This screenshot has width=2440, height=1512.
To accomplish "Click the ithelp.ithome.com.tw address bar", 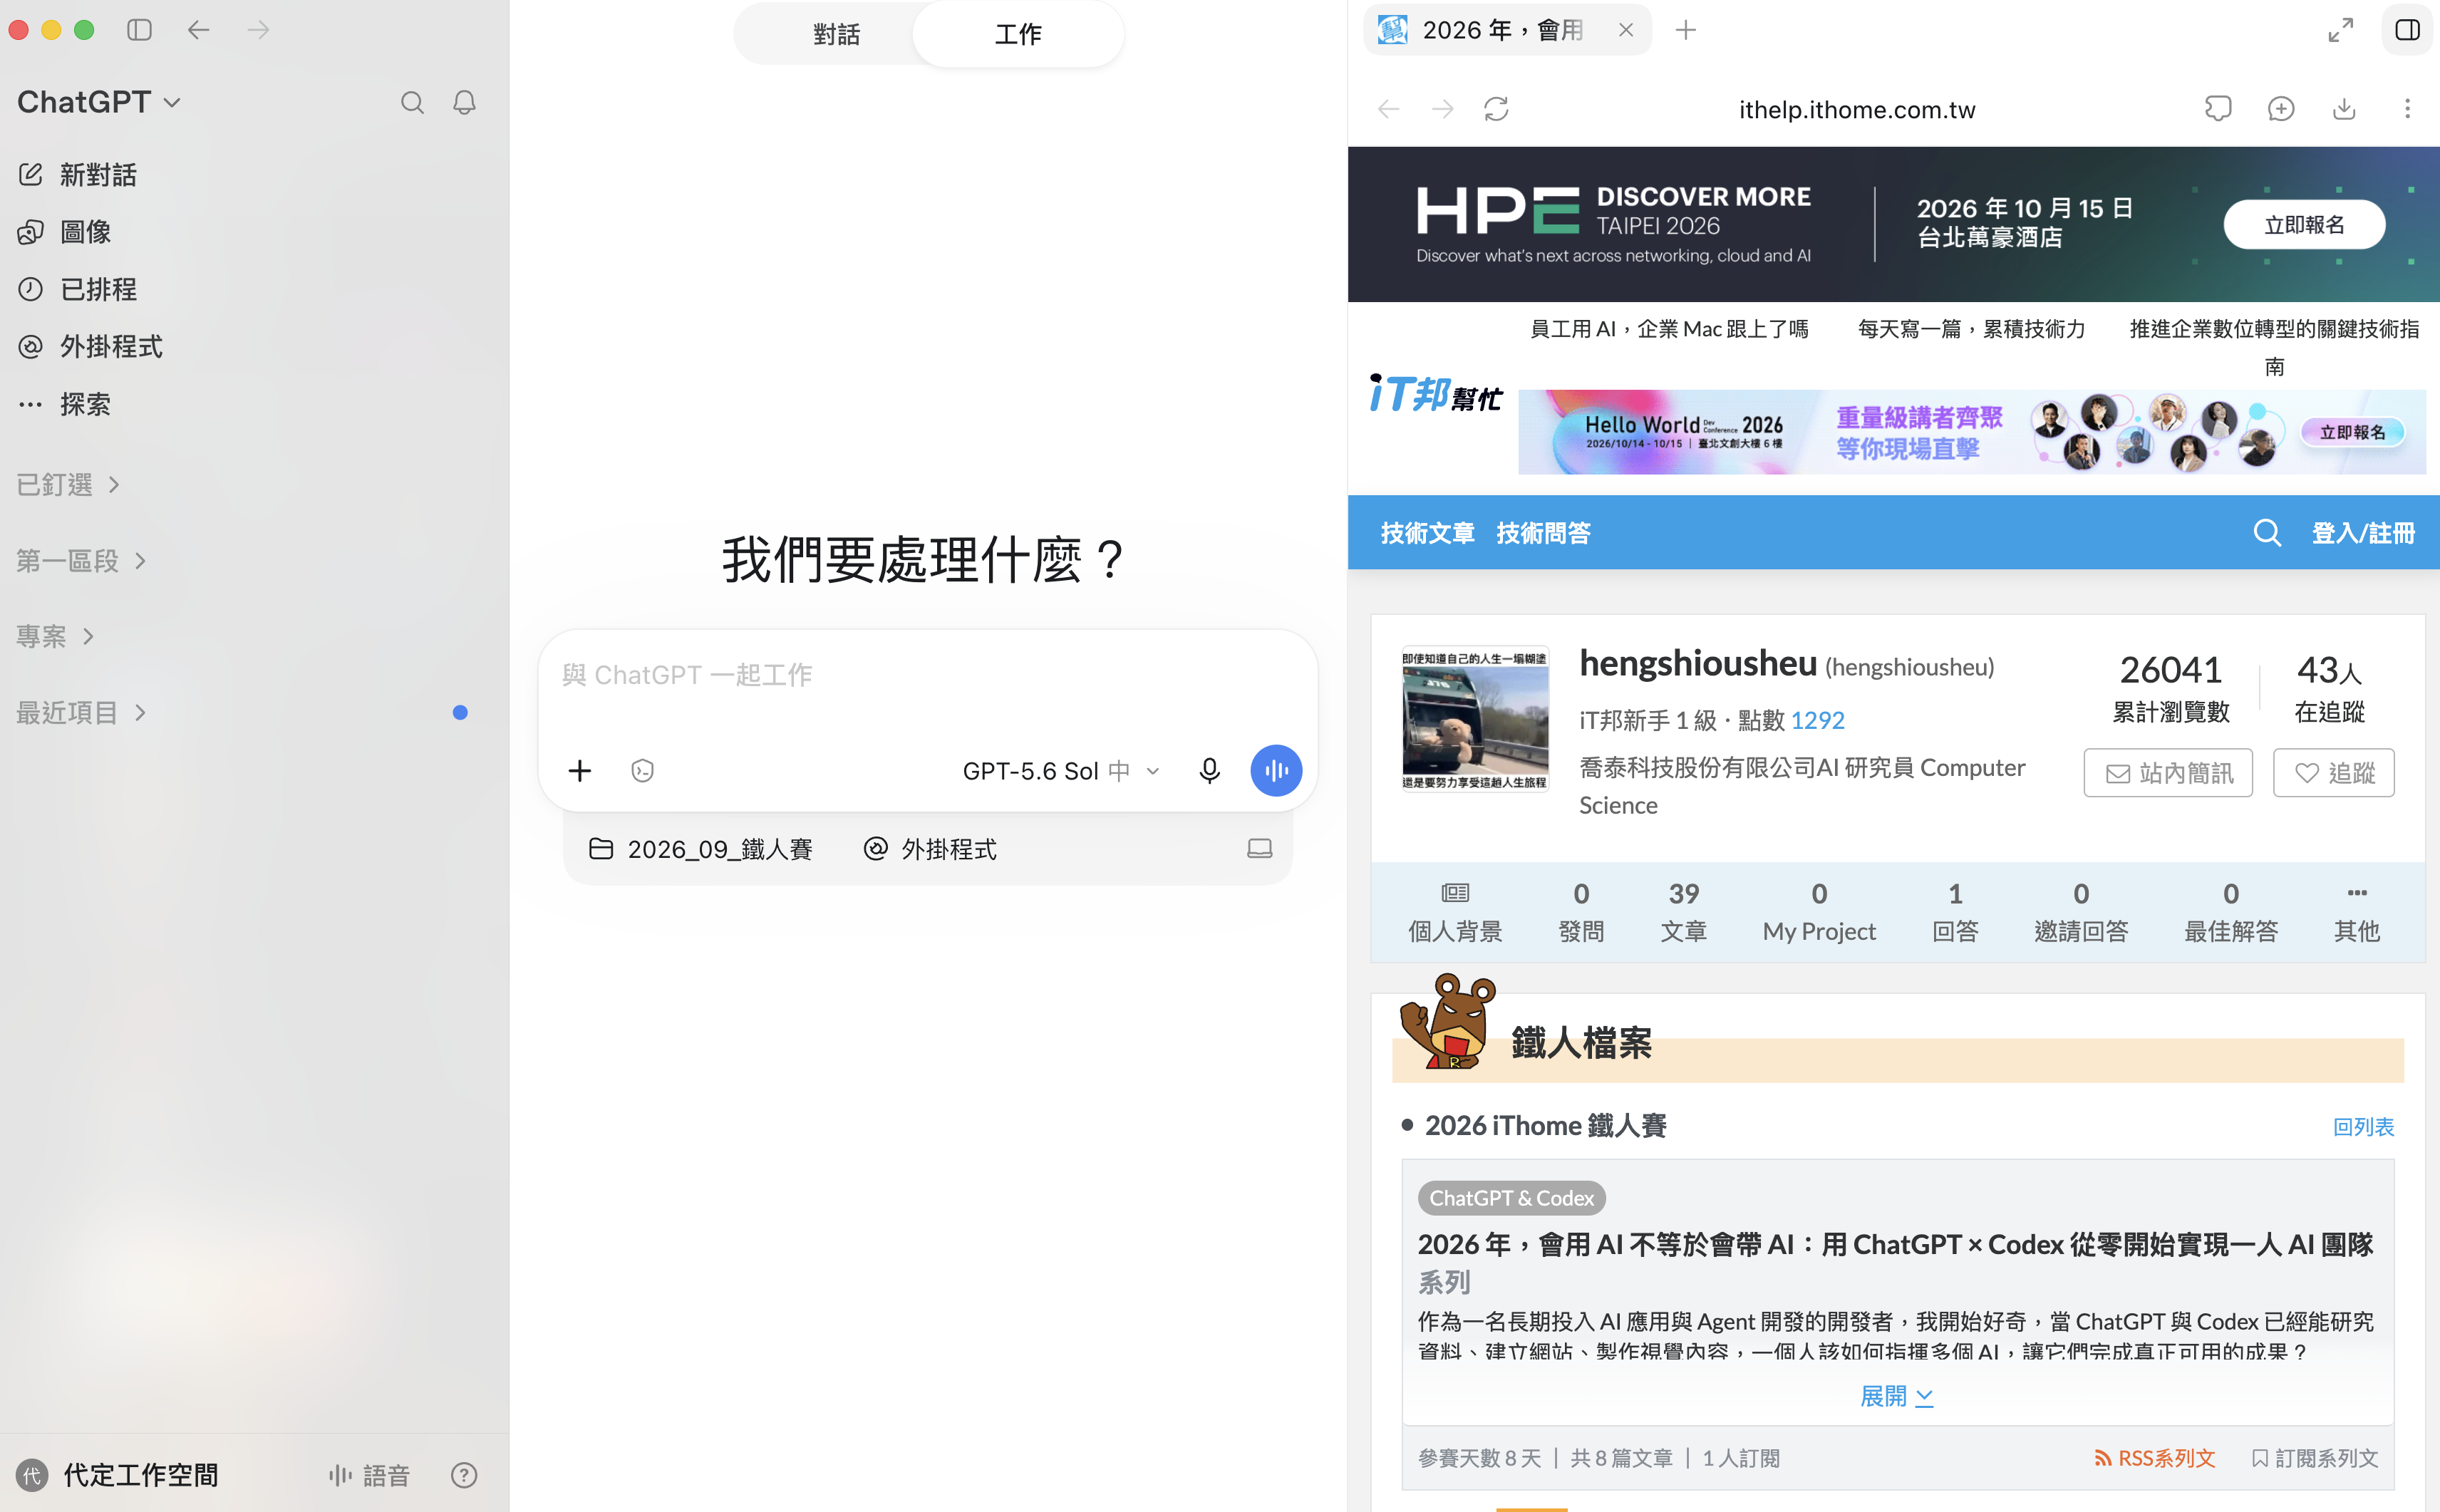I will pyautogui.click(x=1857, y=108).
